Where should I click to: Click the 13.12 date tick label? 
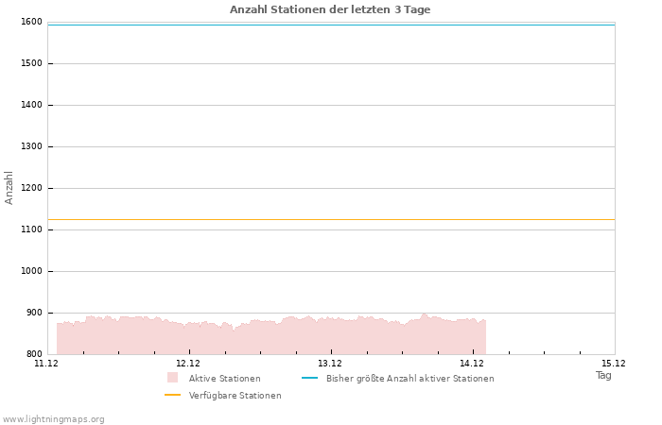pyautogui.click(x=330, y=363)
